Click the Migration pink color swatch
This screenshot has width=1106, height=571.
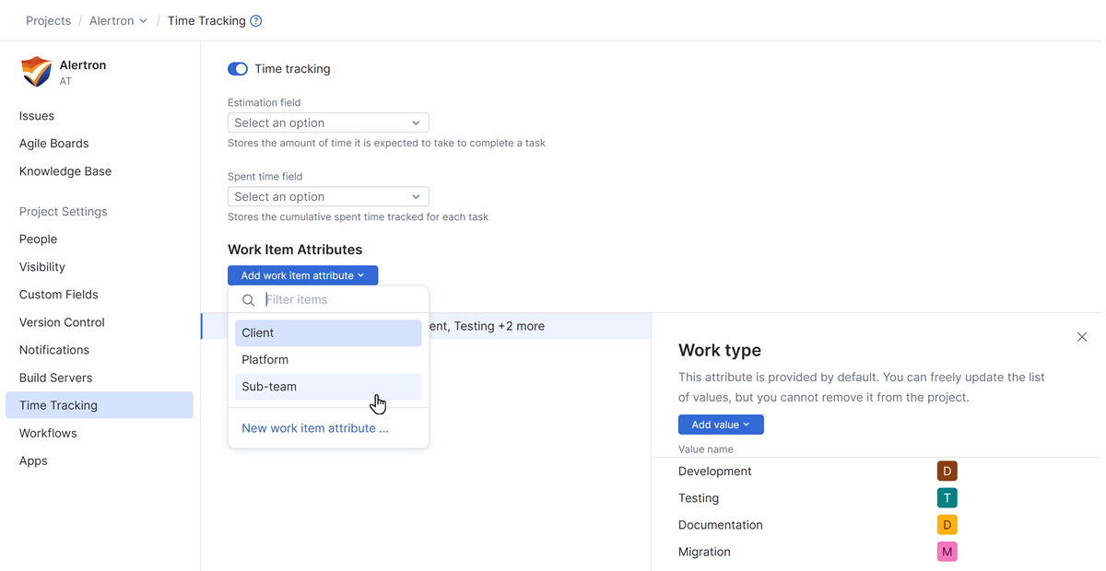tap(947, 552)
